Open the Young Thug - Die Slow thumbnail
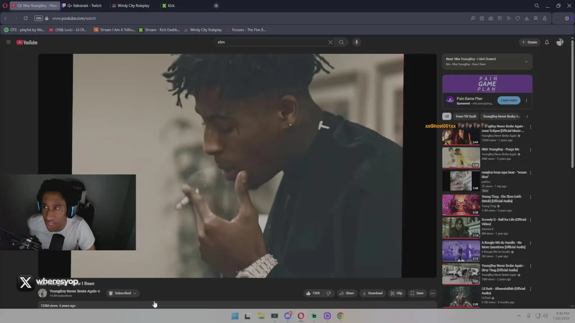575x323 pixels. 461,205
